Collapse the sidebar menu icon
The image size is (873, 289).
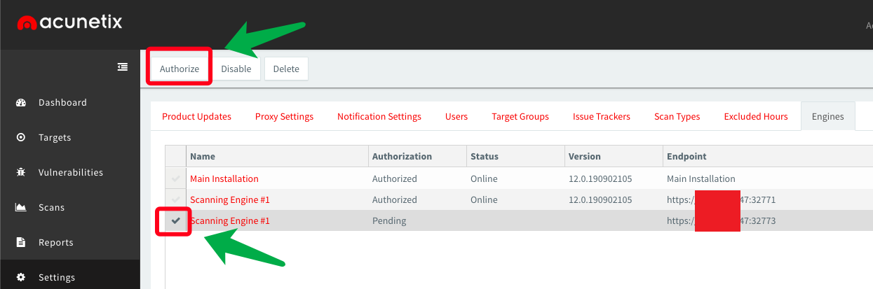(x=123, y=66)
